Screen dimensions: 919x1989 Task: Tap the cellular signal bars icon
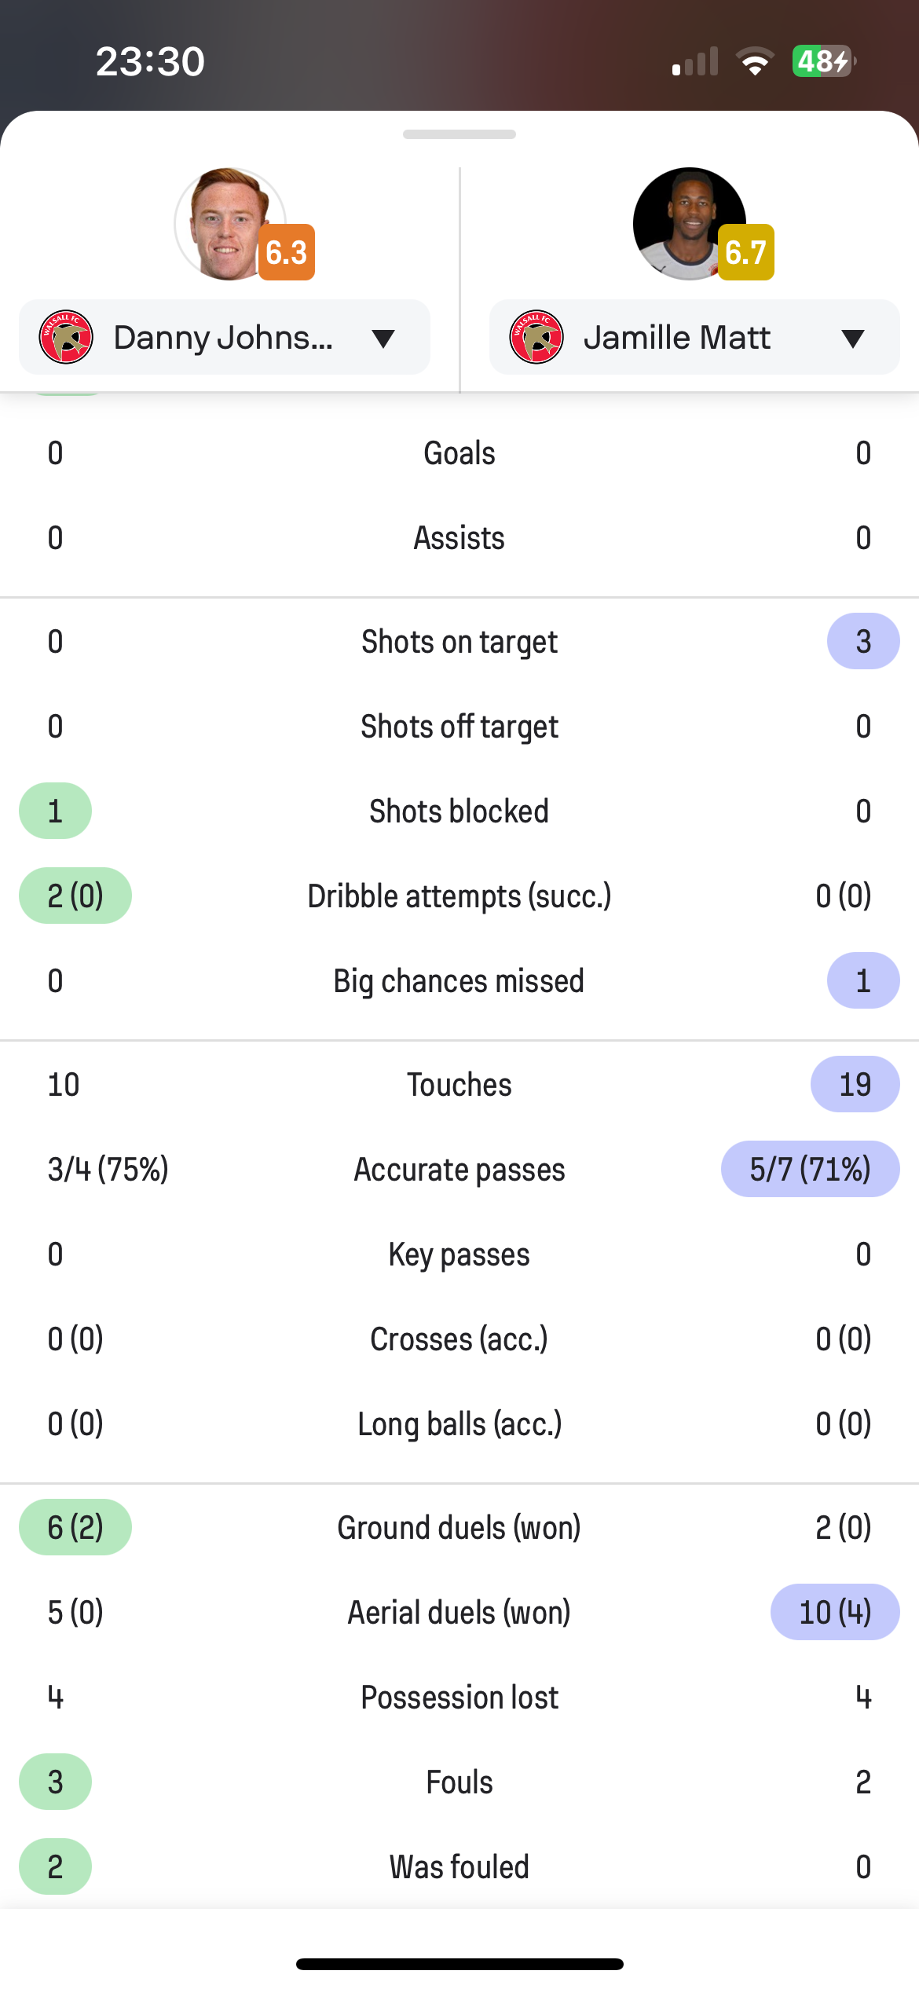pos(695,61)
